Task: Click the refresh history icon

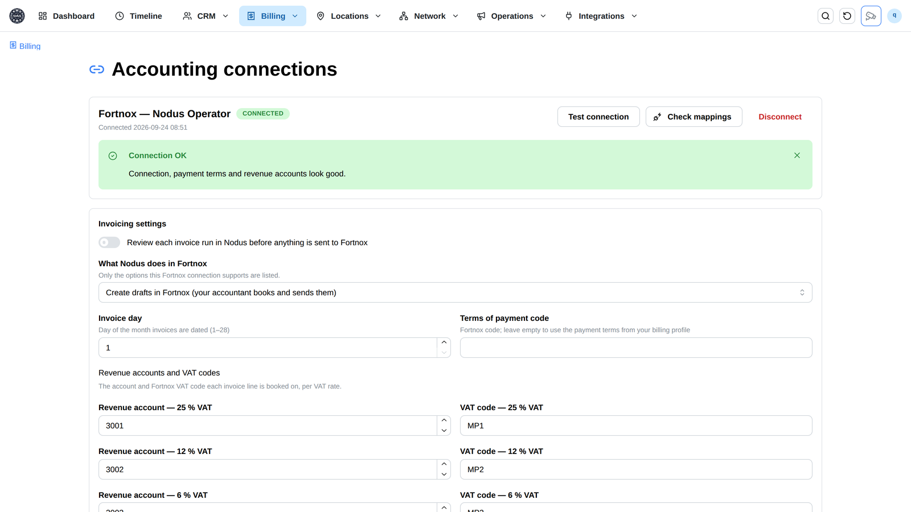Action: (847, 16)
